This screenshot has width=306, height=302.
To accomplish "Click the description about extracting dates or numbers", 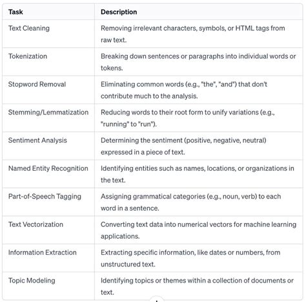I will pyautogui.click(x=190, y=258).
